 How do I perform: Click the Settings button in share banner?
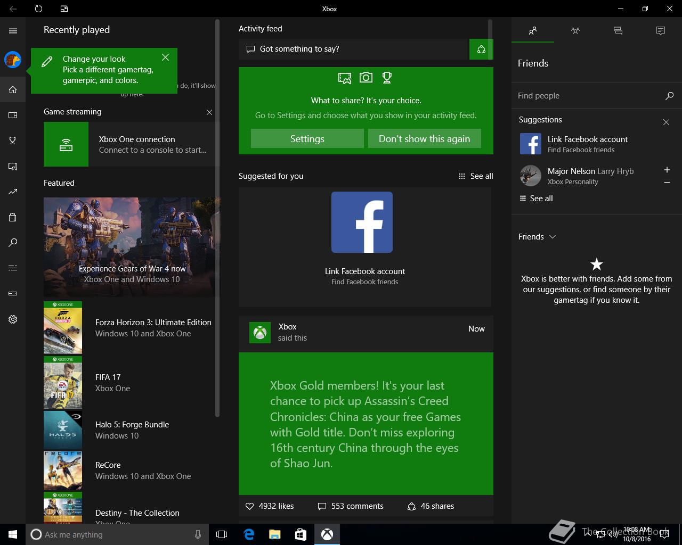coord(307,138)
